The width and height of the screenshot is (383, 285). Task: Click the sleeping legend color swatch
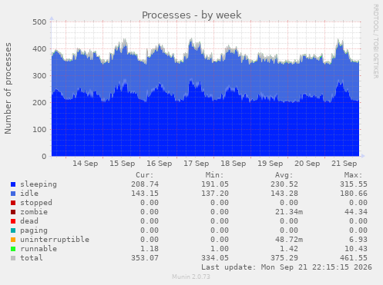pos(13,184)
